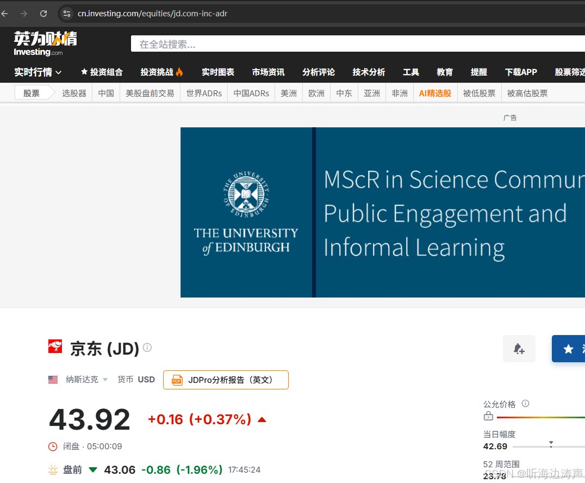Image resolution: width=585 pixels, height=483 pixels.
Task: Click the clock icon beside 闭盘
Action: click(x=53, y=447)
